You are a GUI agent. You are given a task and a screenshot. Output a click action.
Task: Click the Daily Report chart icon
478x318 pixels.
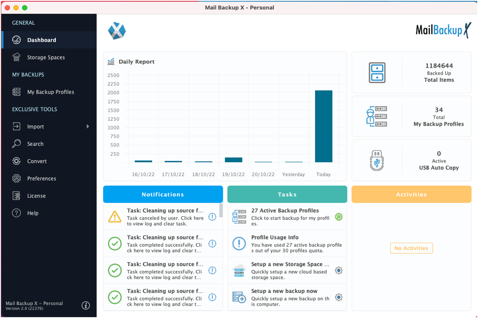111,62
